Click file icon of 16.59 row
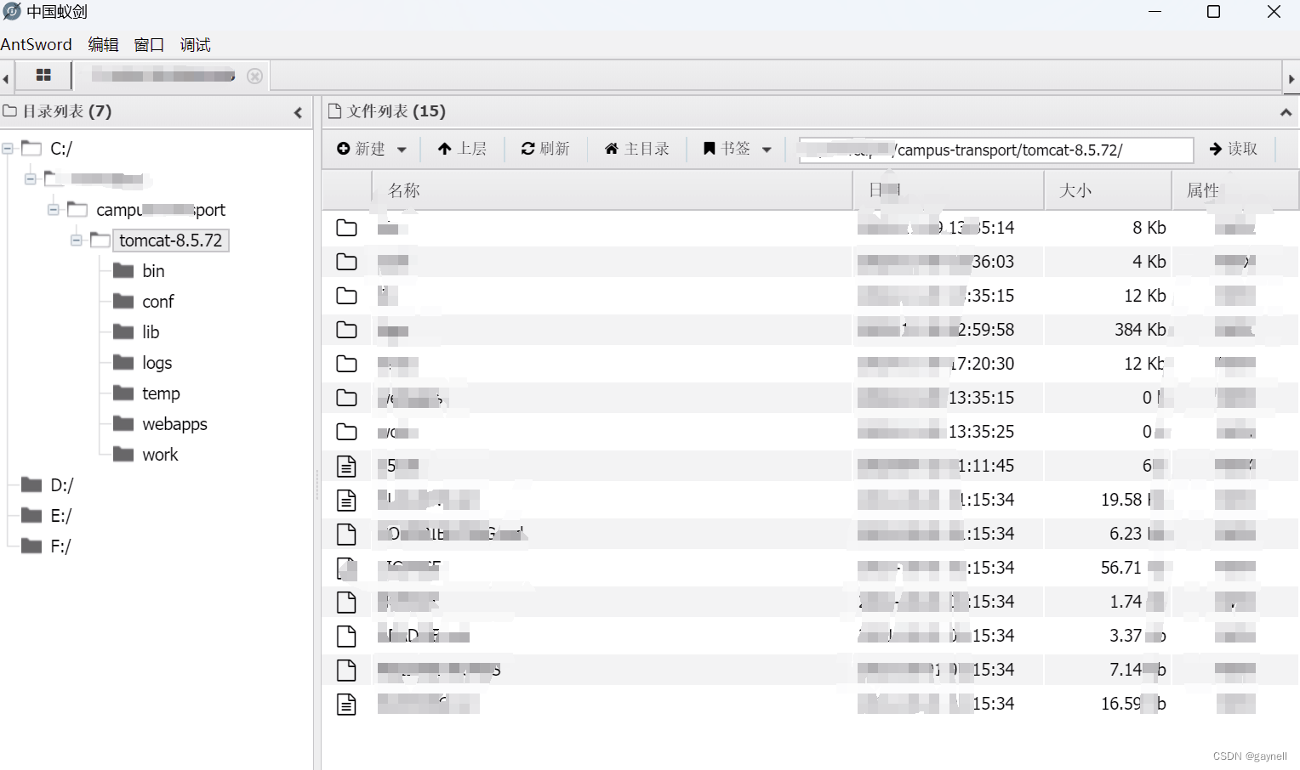 (346, 704)
